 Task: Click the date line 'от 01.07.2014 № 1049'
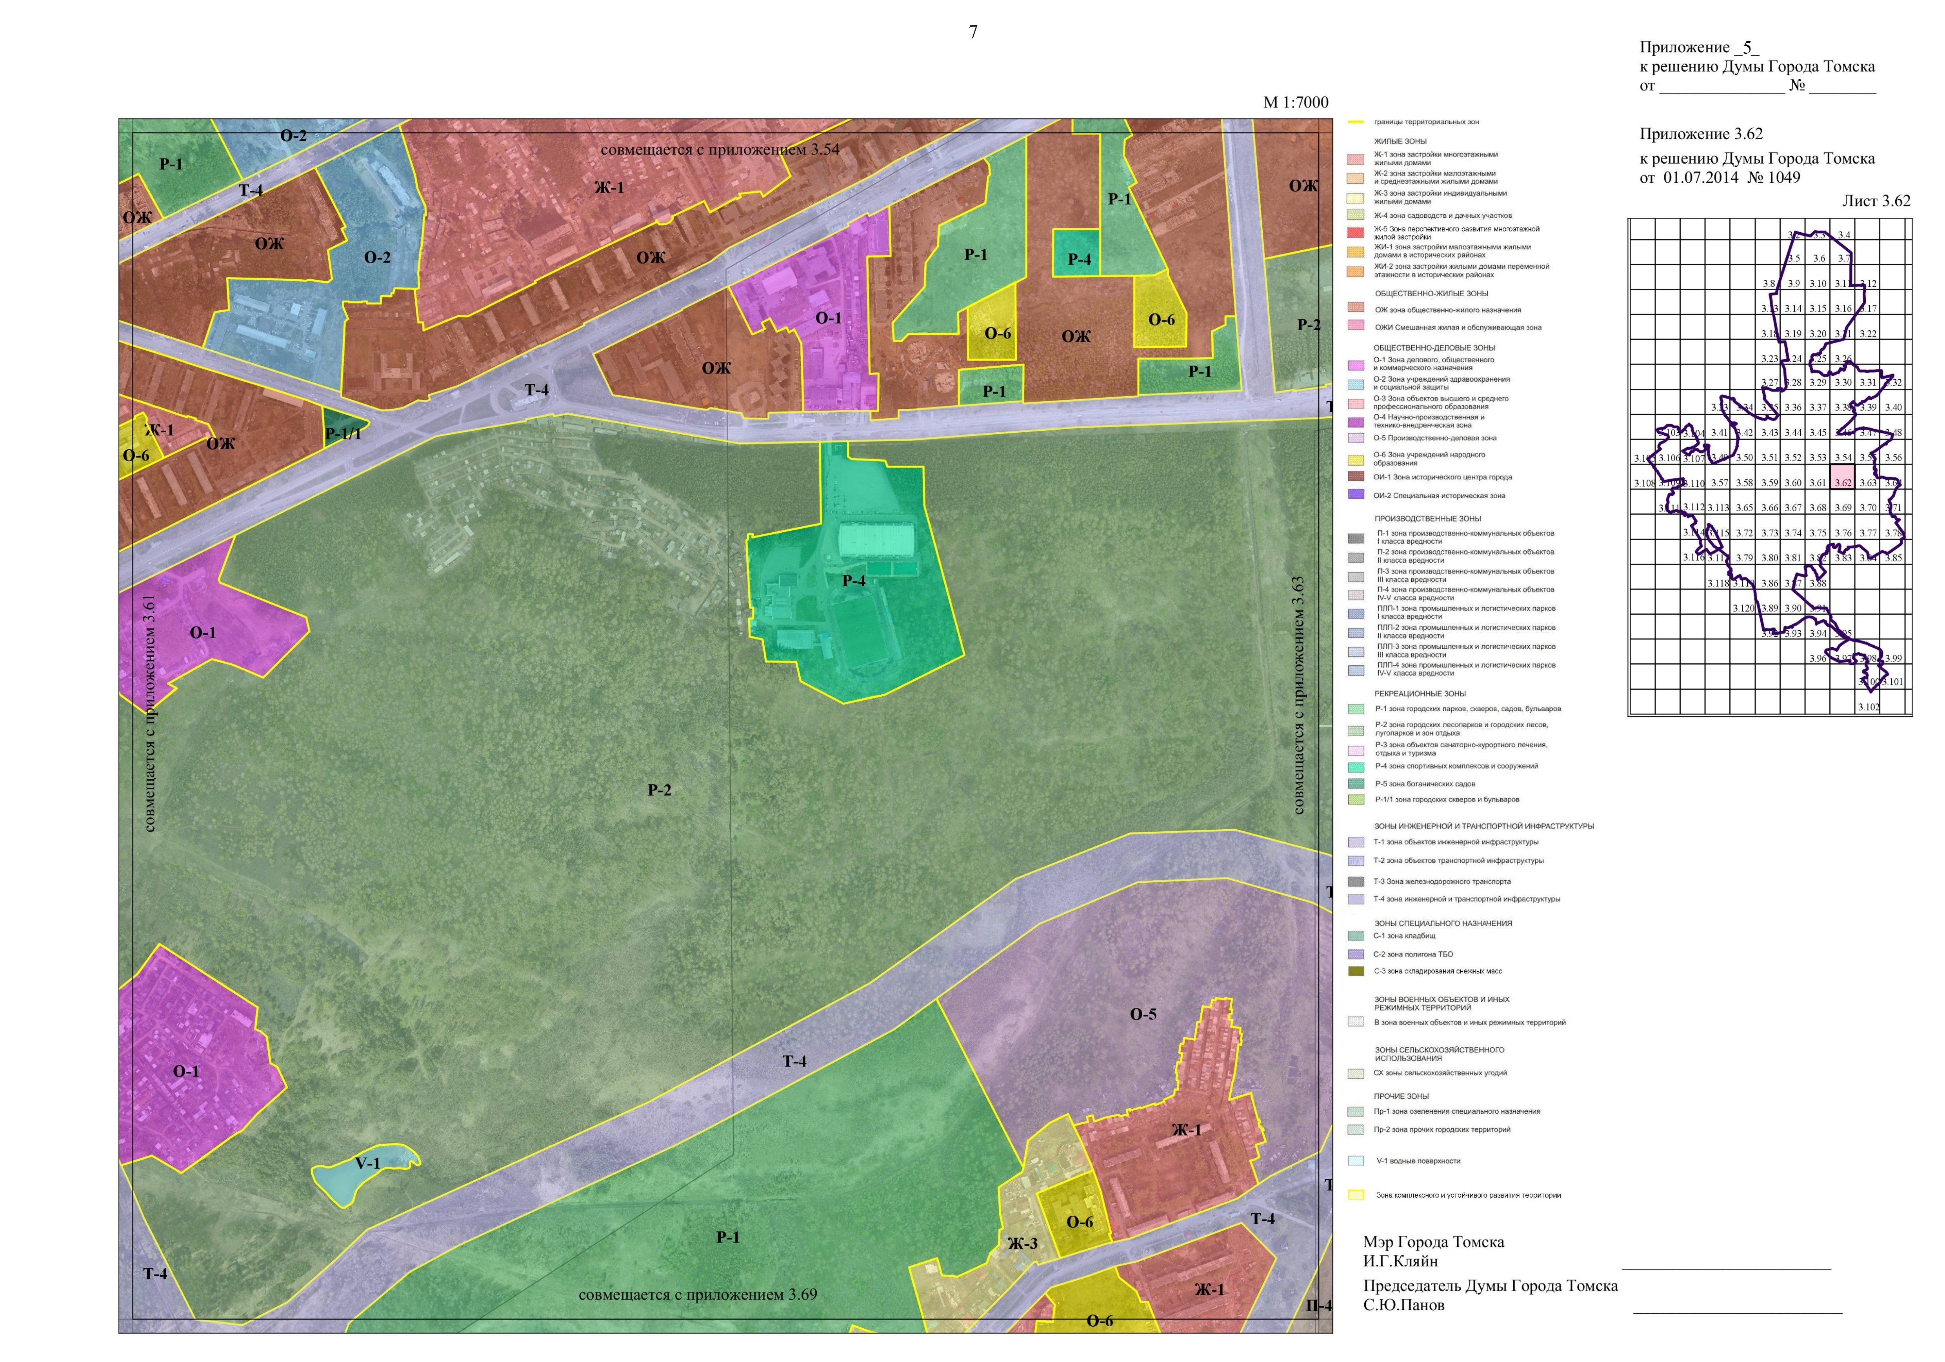[x=1720, y=178]
